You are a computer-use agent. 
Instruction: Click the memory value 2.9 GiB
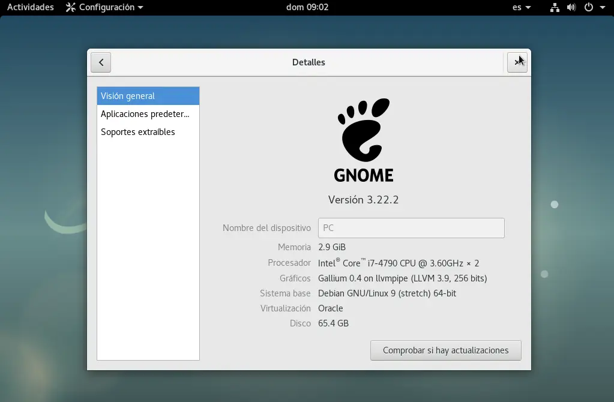tap(332, 247)
